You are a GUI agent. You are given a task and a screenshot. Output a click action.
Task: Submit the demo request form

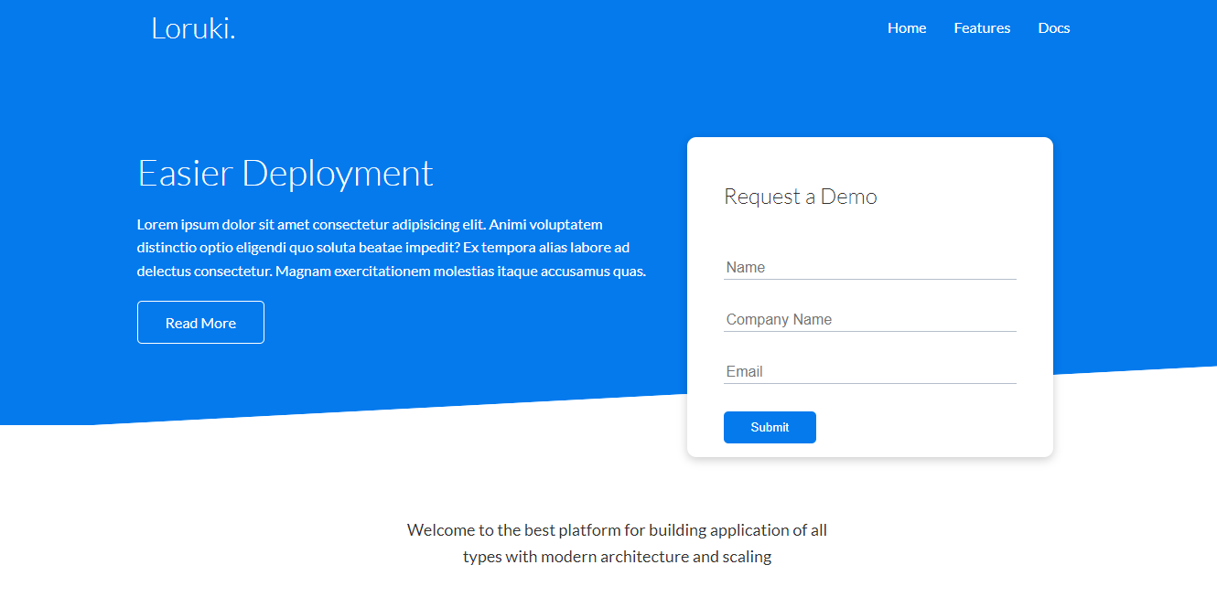pos(769,427)
